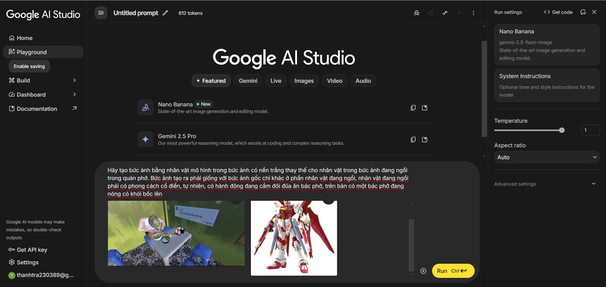Select the Audio filter chip
Screen dimensions: 606x287
(363, 81)
